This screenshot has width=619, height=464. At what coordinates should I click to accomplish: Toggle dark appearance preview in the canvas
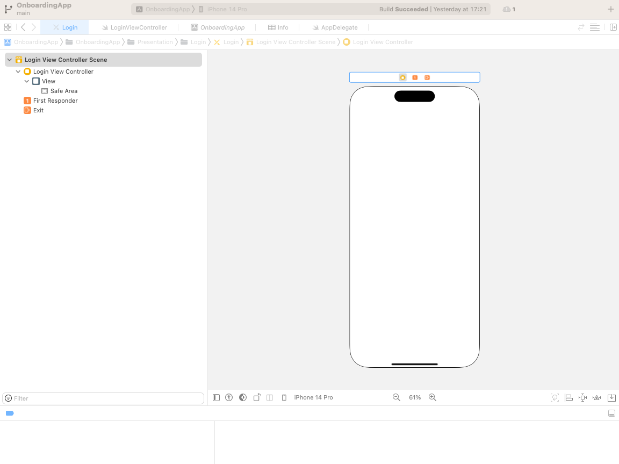pos(242,397)
